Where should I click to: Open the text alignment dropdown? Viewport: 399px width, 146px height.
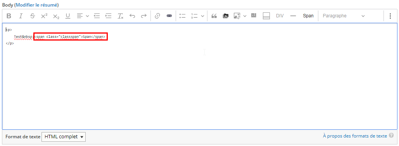click(83, 16)
